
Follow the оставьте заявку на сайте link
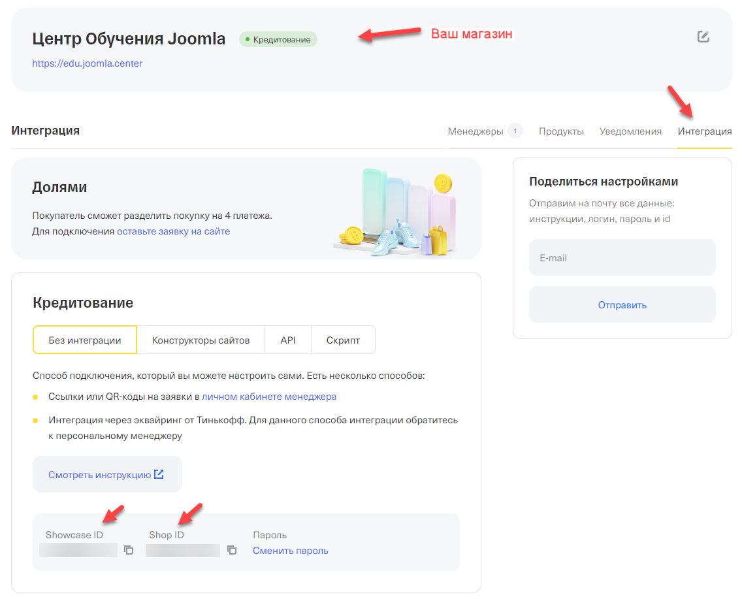pos(174,231)
